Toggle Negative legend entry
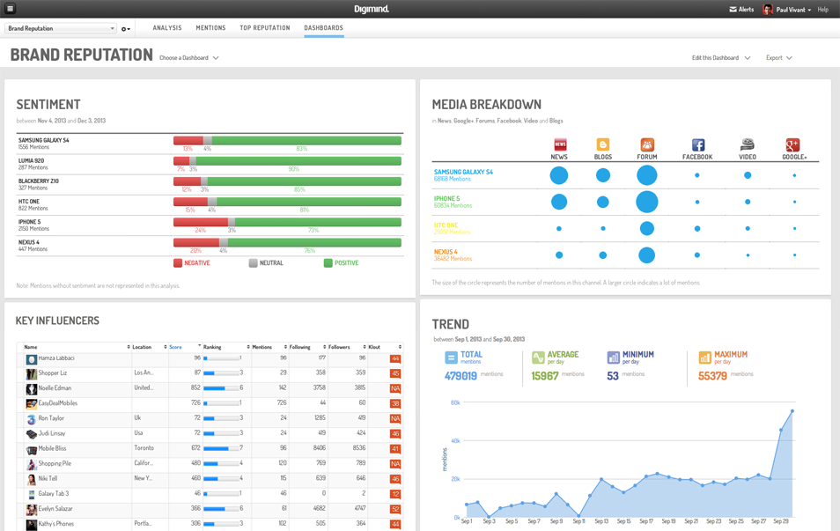The height and width of the screenshot is (531, 840). click(192, 263)
